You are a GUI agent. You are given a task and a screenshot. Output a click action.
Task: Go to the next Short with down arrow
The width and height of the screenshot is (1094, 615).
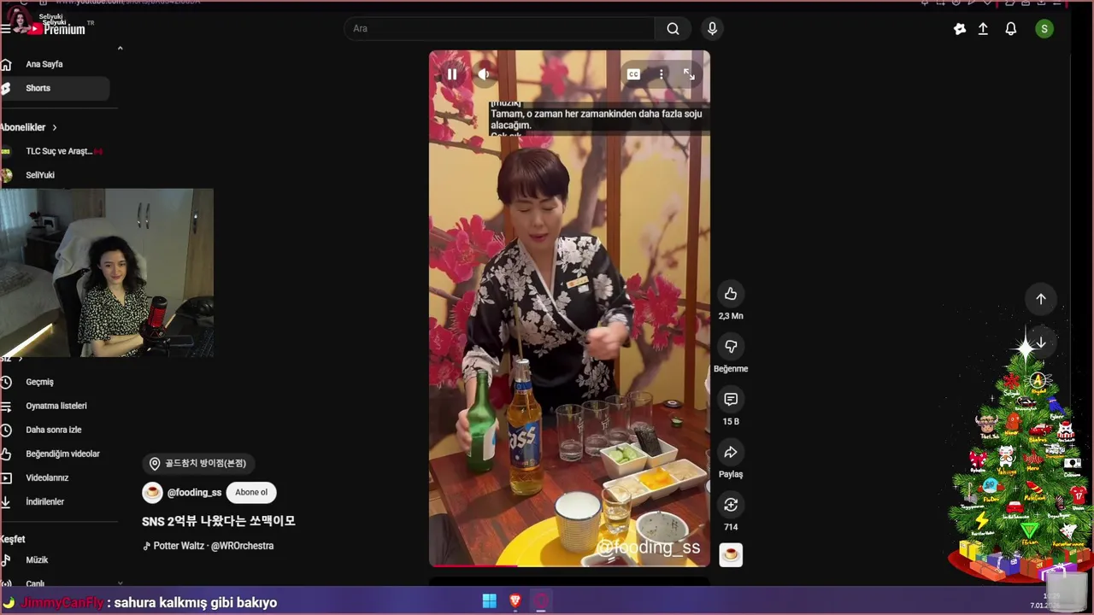pos(1041,343)
